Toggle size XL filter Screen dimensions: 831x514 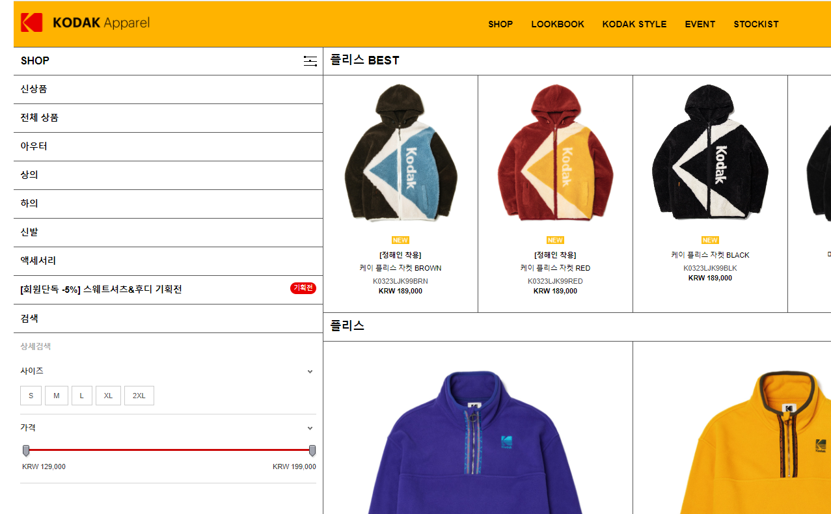(x=108, y=396)
